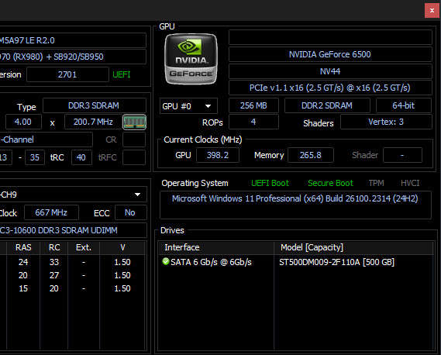The height and width of the screenshot is (355, 441).
Task: Click the Shader clock dash field
Action: click(x=402, y=155)
